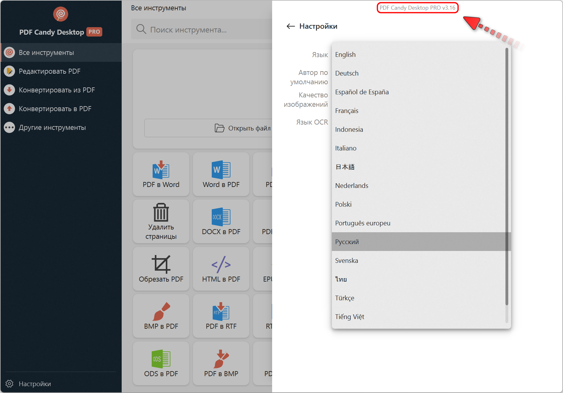Select English in the language list
The image size is (563, 393).
(418, 54)
